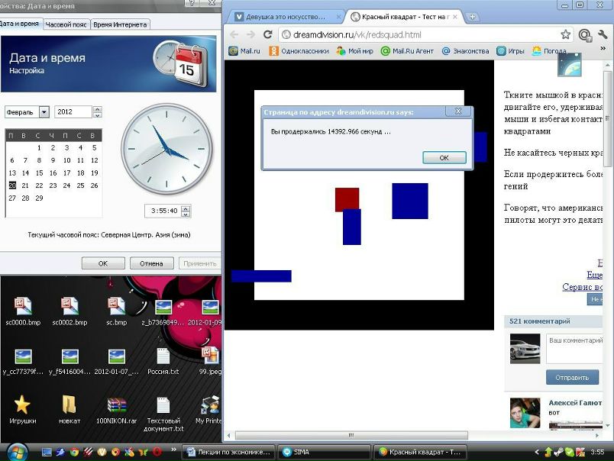
Task: Bookmark this page with the star icon
Action: pyautogui.click(x=565, y=34)
